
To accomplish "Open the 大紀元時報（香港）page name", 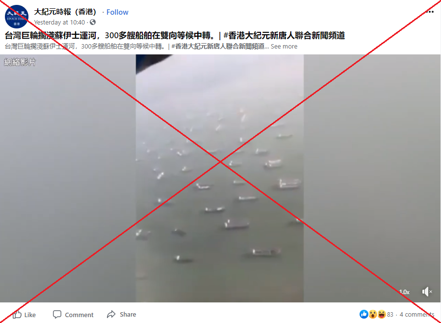I will tap(65, 12).
